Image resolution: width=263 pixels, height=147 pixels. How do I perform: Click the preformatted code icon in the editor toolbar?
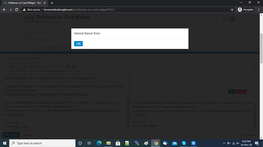coord(37,66)
